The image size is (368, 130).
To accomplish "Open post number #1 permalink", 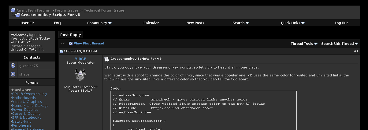I will coord(357,51).
